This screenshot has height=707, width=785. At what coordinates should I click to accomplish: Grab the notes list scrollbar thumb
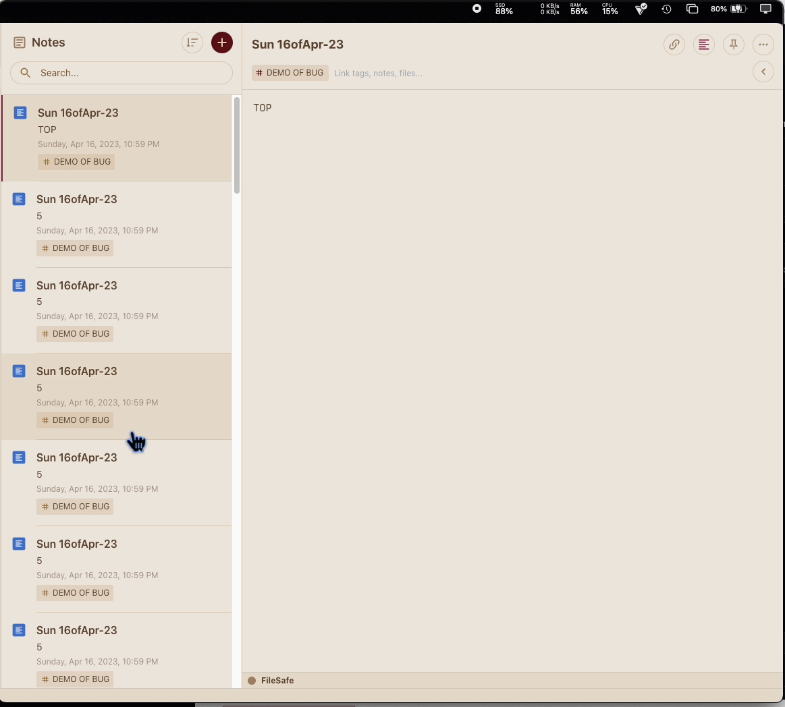tap(237, 145)
